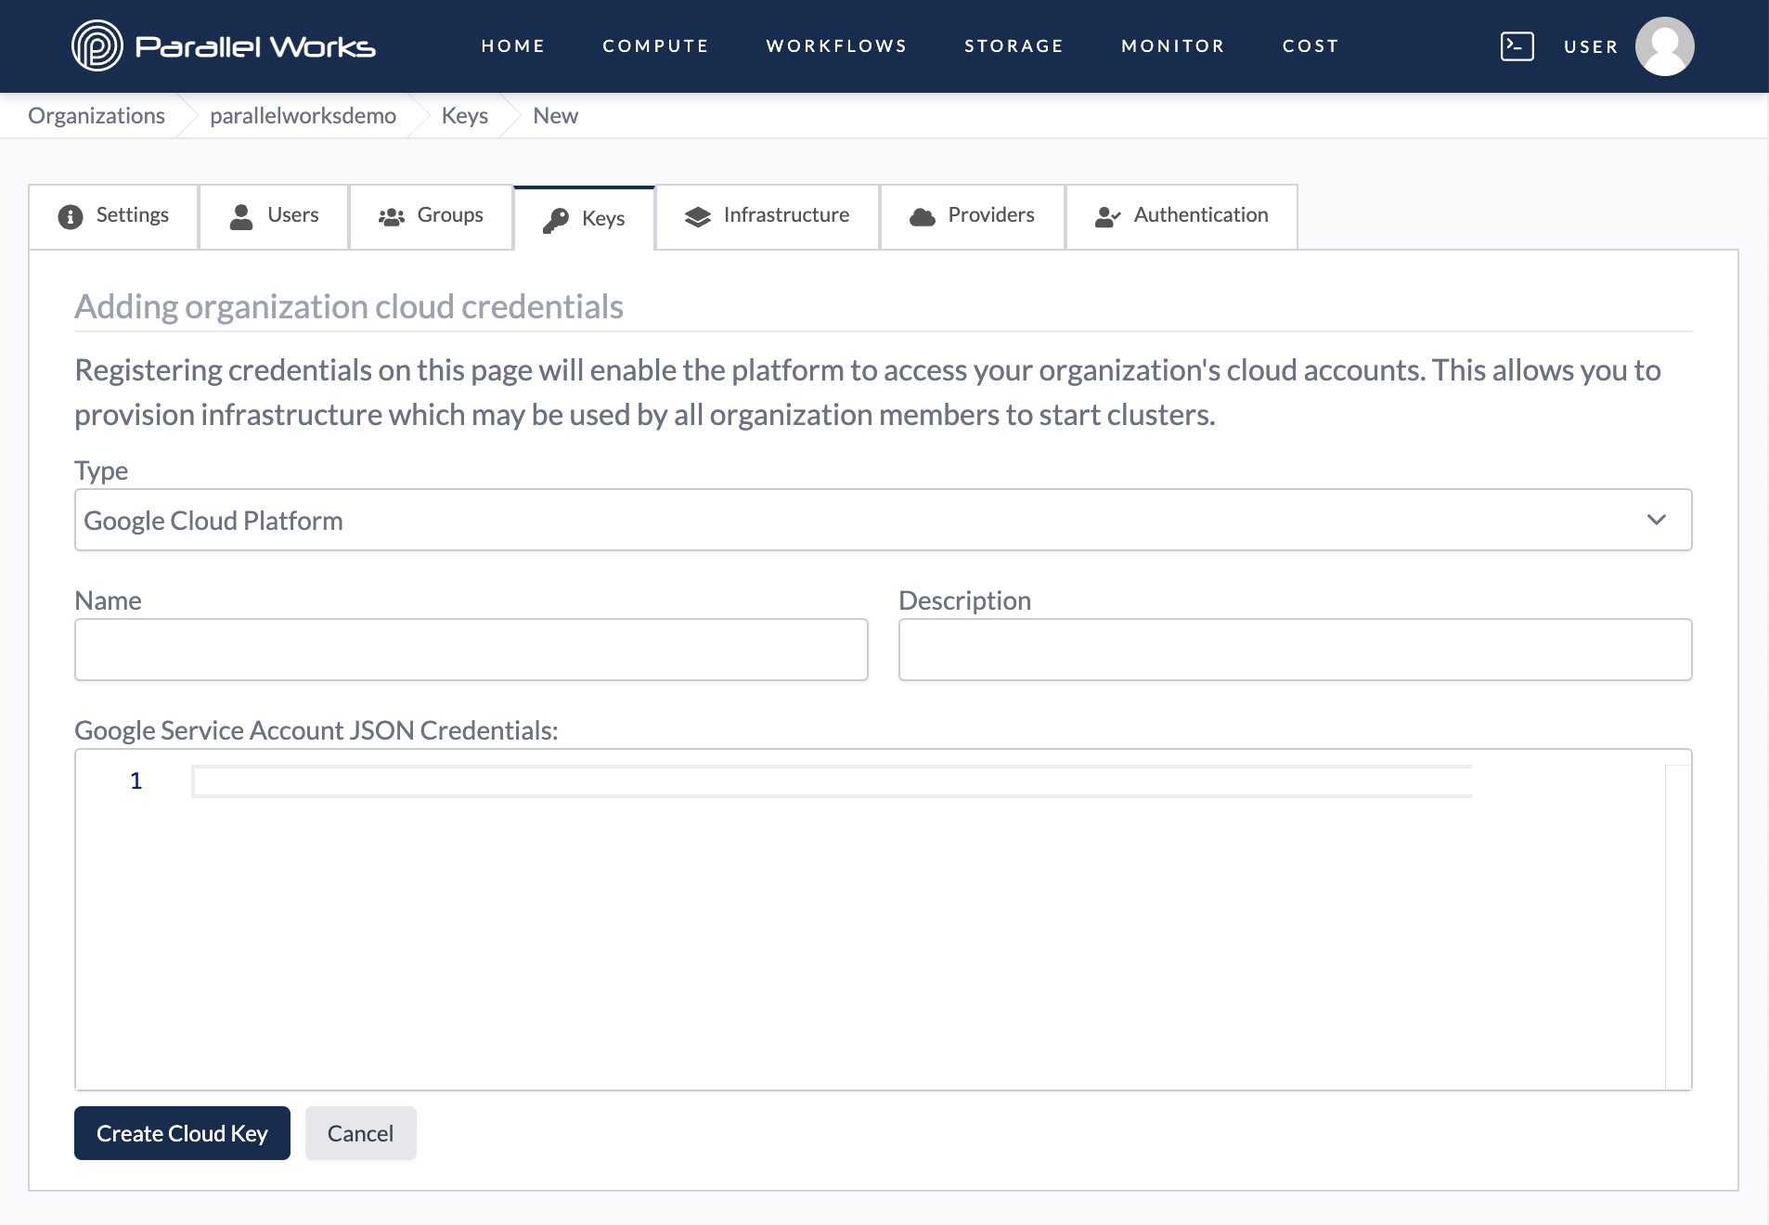This screenshot has height=1225, width=1769.
Task: Click the Keys key icon
Action: [555, 220]
